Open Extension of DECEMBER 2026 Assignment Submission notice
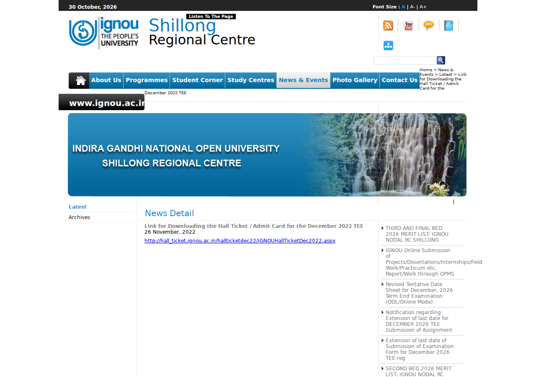The width and height of the screenshot is (536, 377). click(419, 321)
